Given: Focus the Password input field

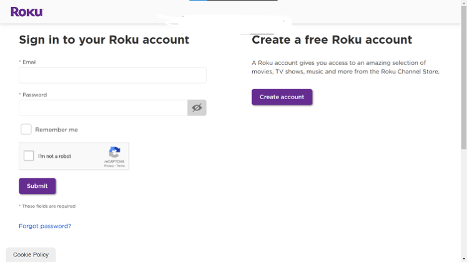Looking at the screenshot, I should (103, 108).
